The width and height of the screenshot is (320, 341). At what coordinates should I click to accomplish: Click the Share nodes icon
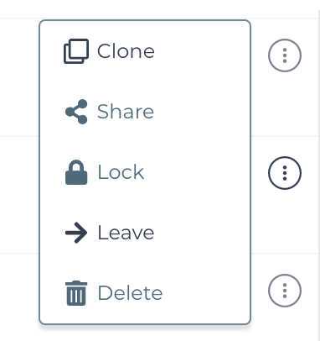coord(76,112)
